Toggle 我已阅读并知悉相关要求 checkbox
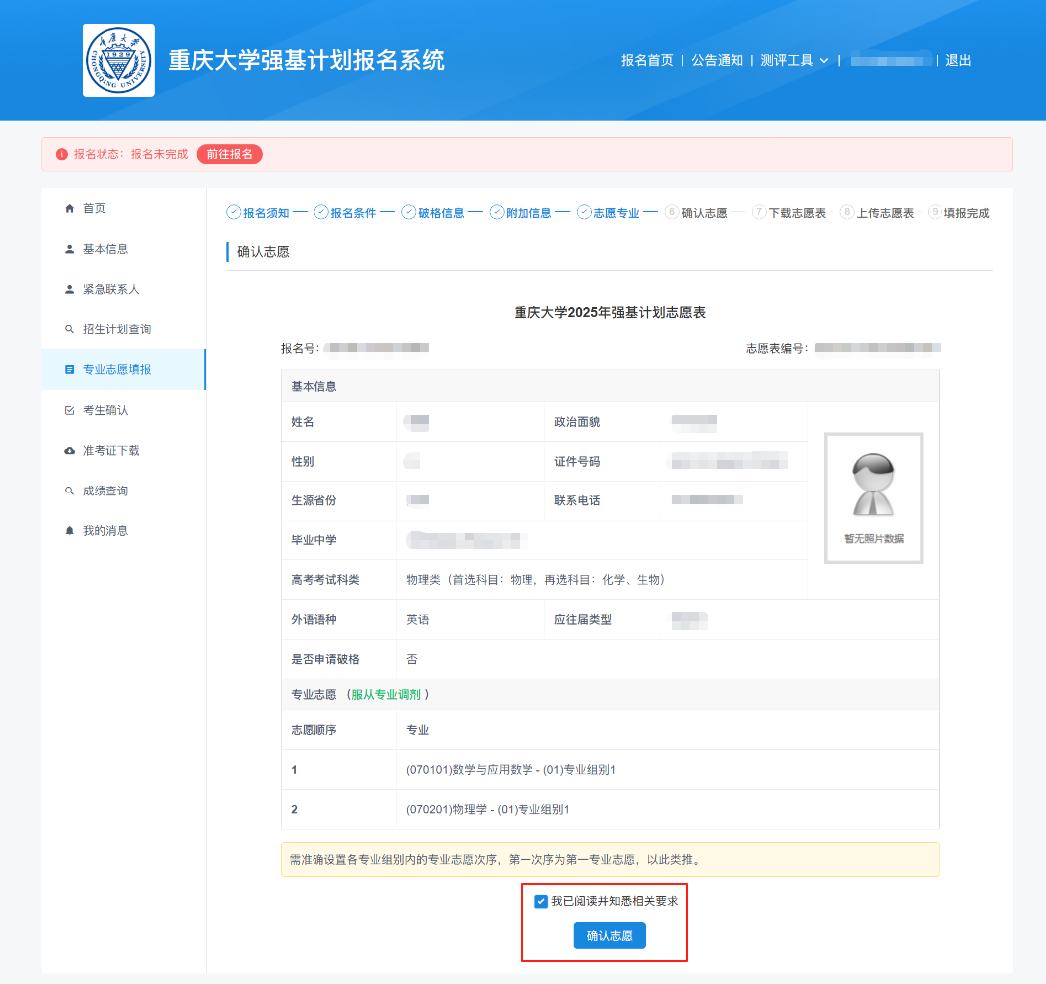 click(541, 902)
